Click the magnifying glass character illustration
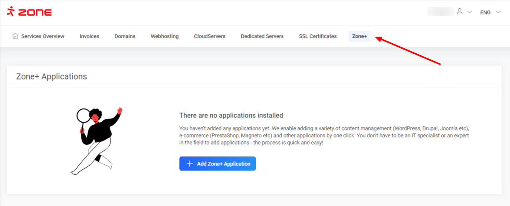 (x=96, y=140)
